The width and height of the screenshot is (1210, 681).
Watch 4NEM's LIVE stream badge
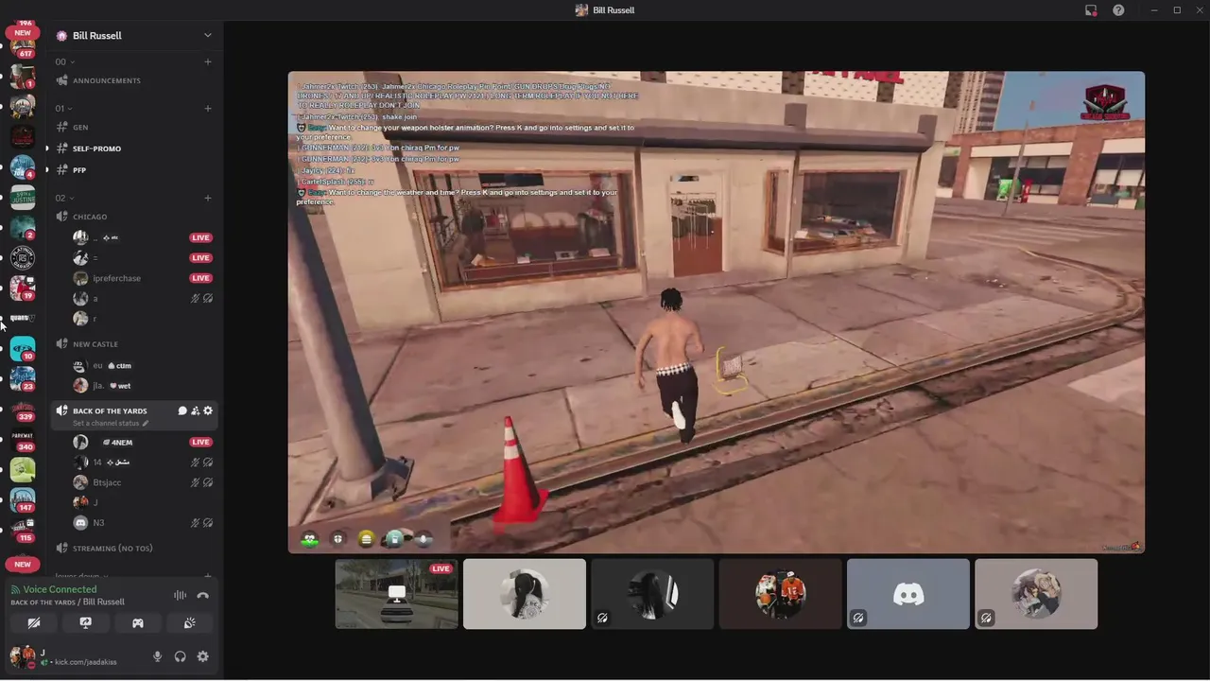(200, 442)
